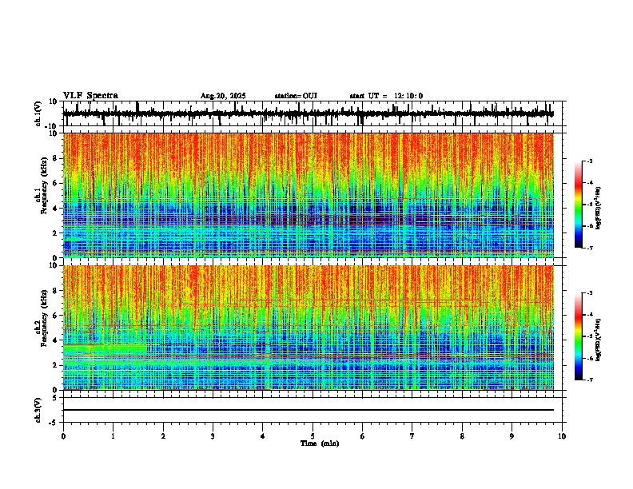The width and height of the screenshot is (633, 489).
Task: Select the ch.1 colorbar log(PSD) label
Action: click(x=599, y=208)
